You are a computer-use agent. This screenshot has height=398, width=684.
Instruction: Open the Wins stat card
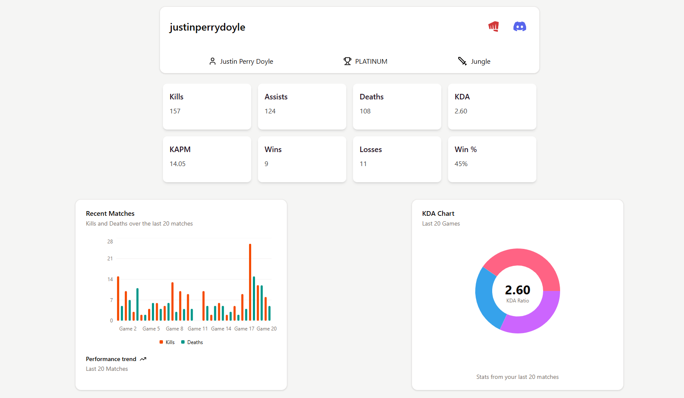tap(302, 159)
